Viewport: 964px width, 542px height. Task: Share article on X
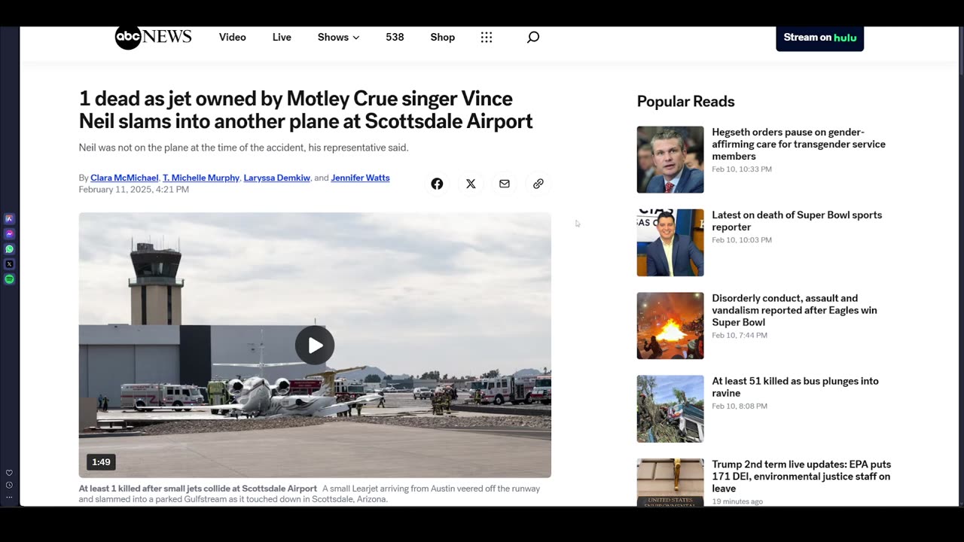pos(471,184)
